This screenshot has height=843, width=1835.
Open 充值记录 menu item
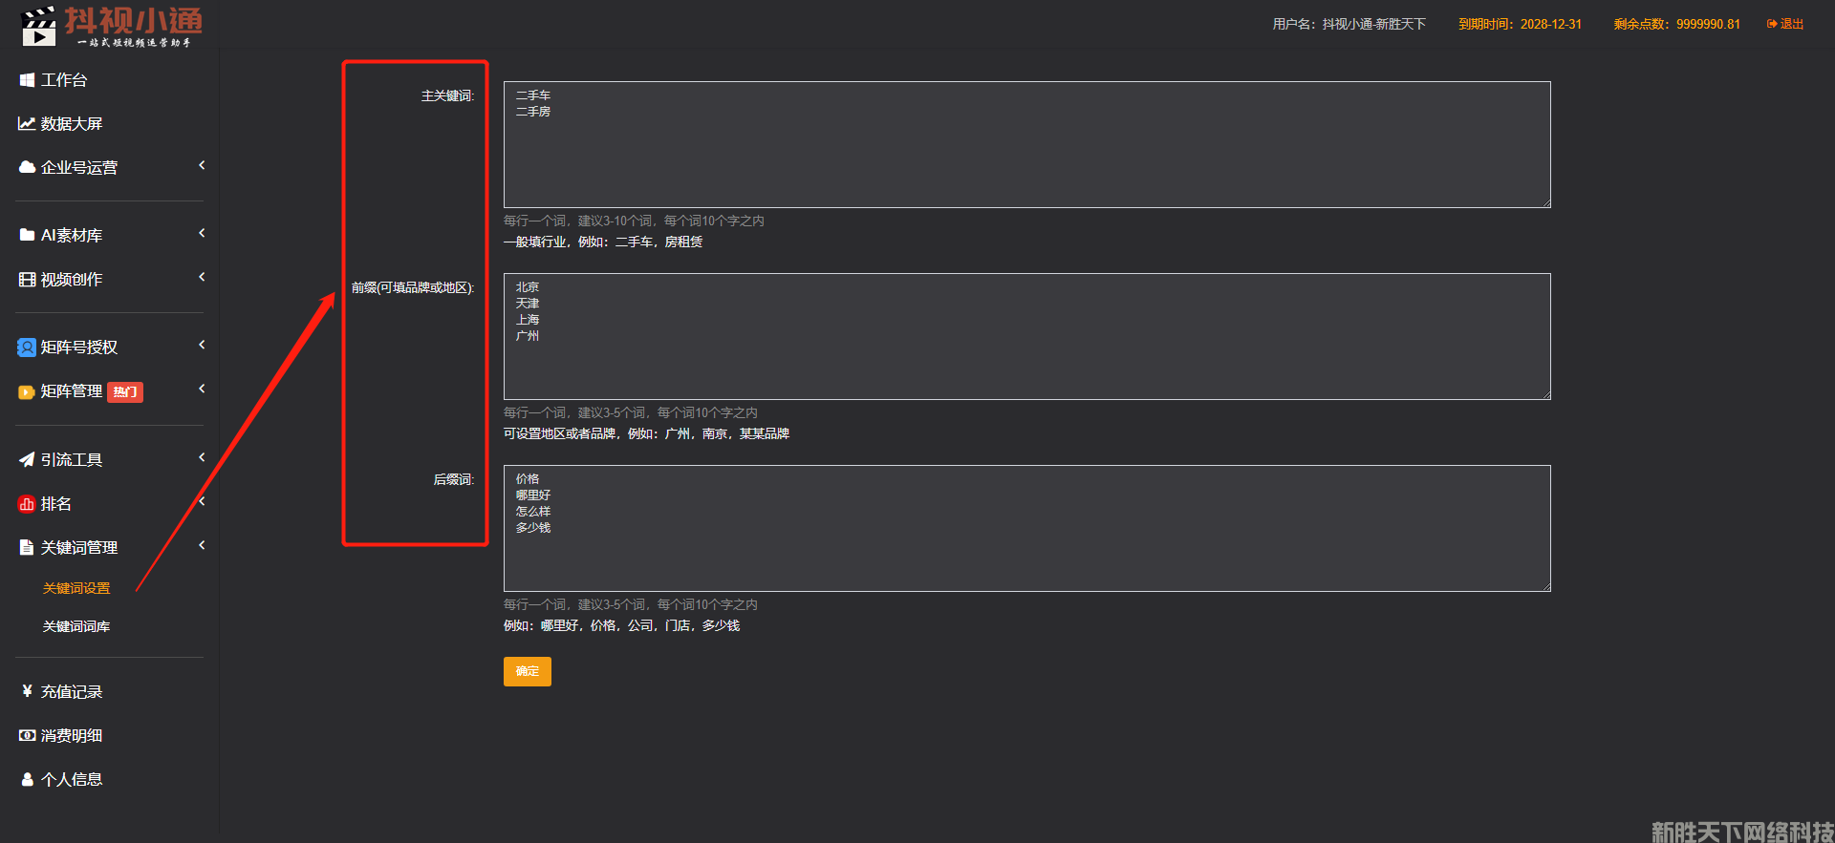[x=72, y=691]
